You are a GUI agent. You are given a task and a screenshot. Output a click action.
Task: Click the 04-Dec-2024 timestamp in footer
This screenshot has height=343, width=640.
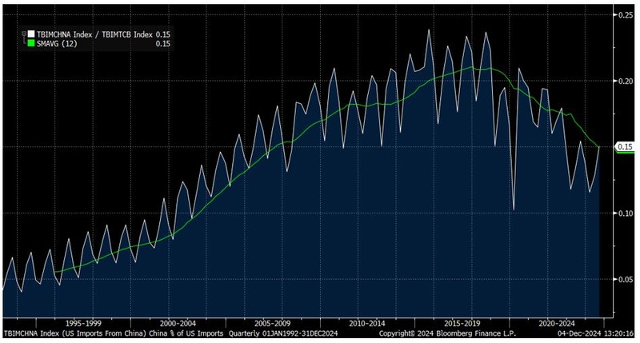[x=596, y=333]
